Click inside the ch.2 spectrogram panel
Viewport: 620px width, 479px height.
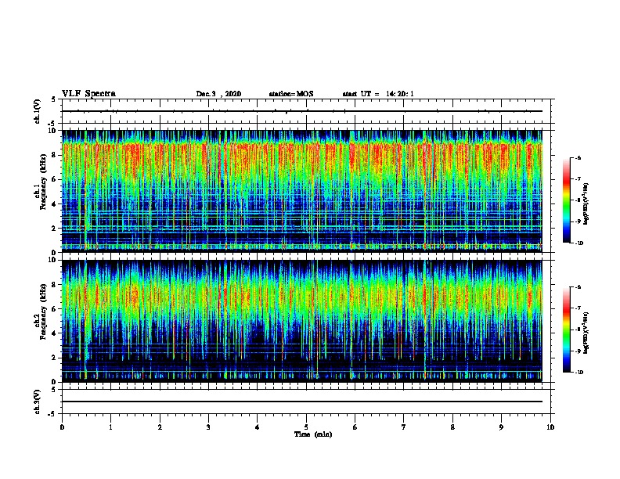click(x=302, y=321)
